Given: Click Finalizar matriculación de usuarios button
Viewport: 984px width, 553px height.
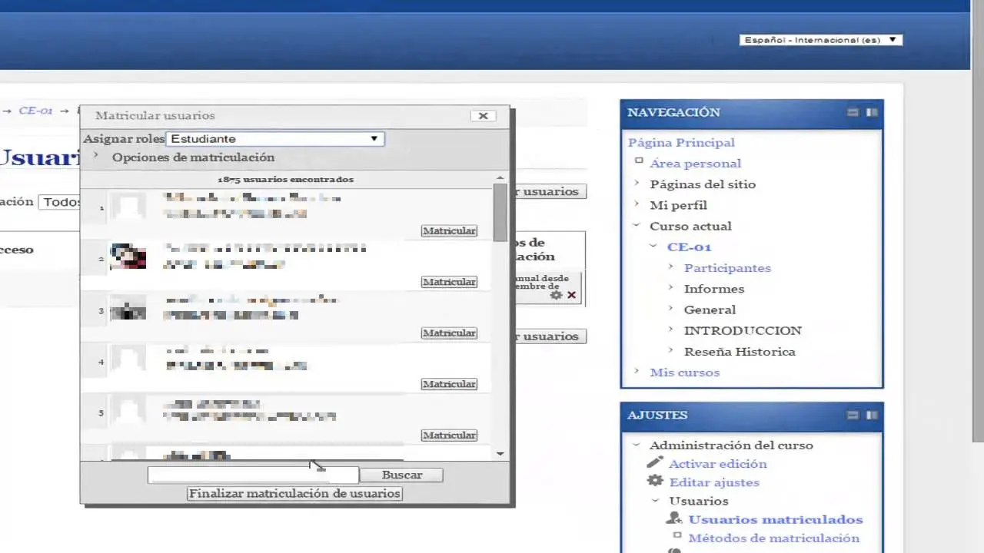Looking at the screenshot, I should tap(294, 493).
